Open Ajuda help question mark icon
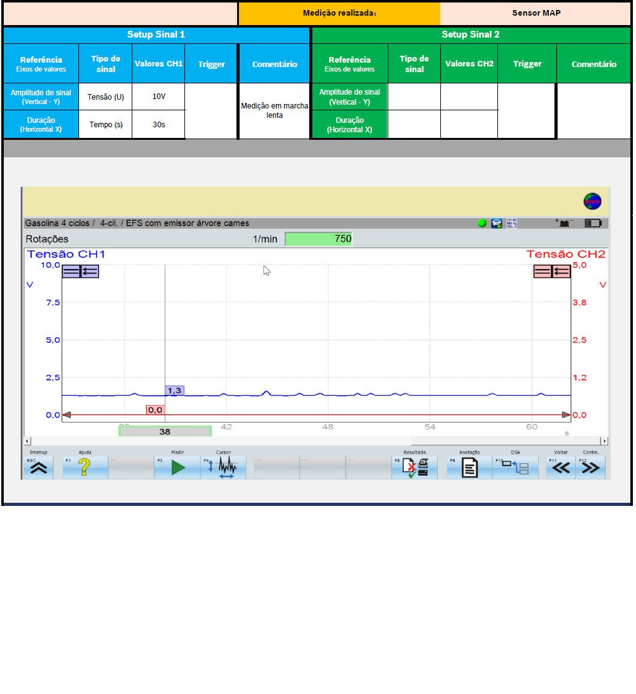Viewport: 636px width, 694px height. click(x=84, y=468)
